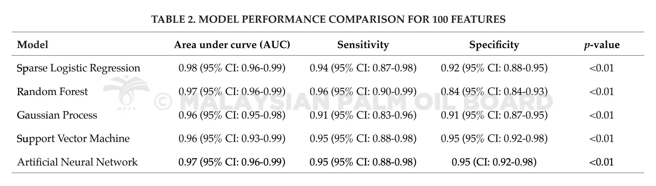Click the 'Sensitivity' column header

(363, 45)
